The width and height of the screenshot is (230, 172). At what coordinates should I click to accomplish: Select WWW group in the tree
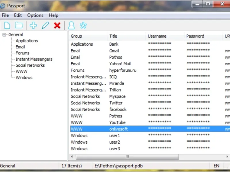[22, 71]
